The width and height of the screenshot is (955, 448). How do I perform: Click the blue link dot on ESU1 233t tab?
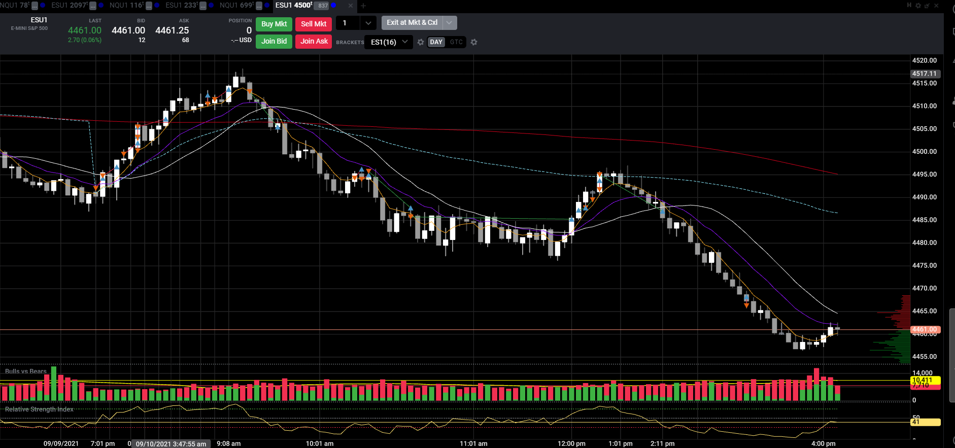point(211,6)
